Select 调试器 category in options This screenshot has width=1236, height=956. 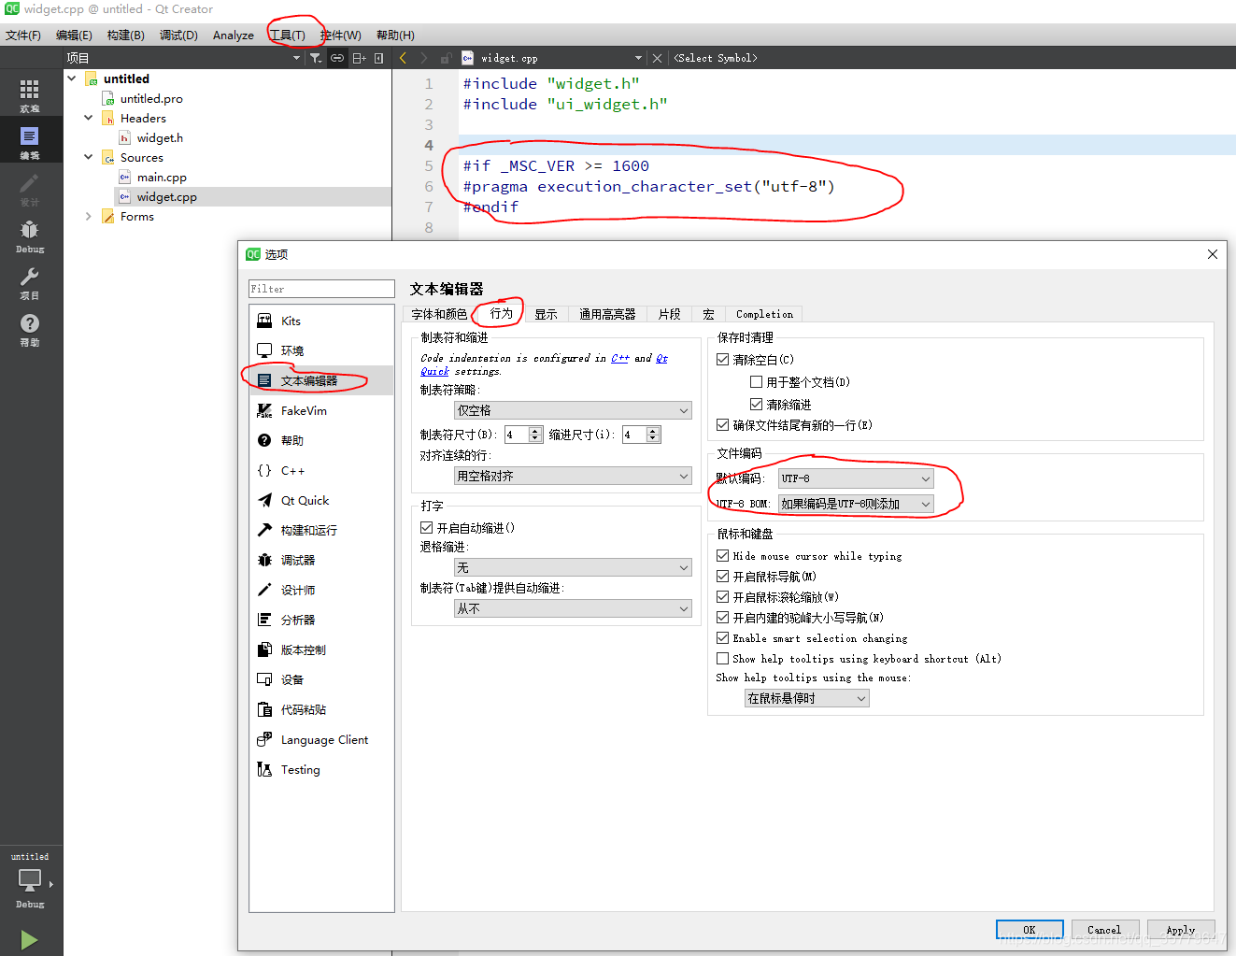[x=321, y=560]
